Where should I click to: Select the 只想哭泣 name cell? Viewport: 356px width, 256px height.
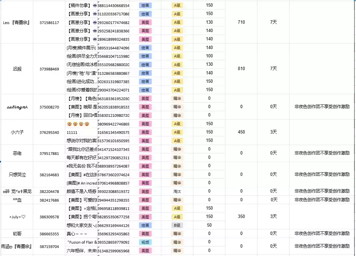point(17,175)
